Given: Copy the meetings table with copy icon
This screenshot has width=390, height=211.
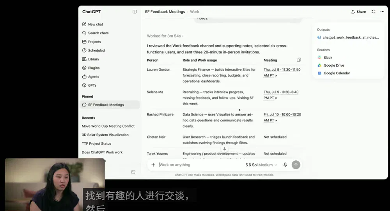Looking at the screenshot, I should click(x=299, y=60).
